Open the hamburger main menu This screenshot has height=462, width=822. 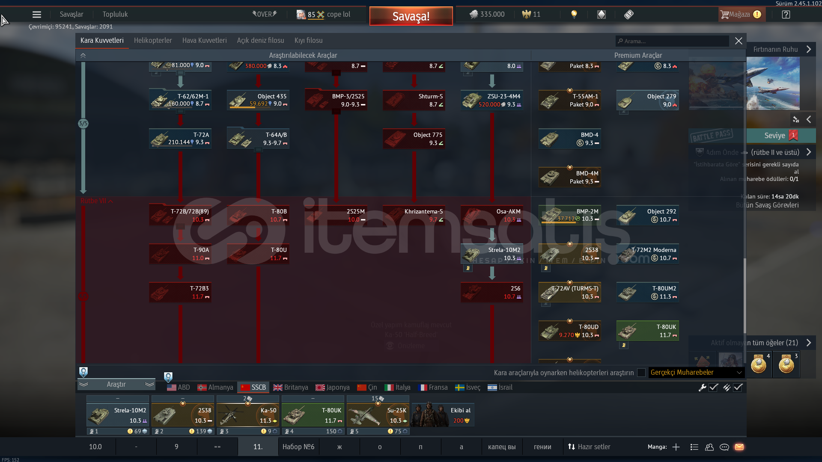[x=37, y=15]
